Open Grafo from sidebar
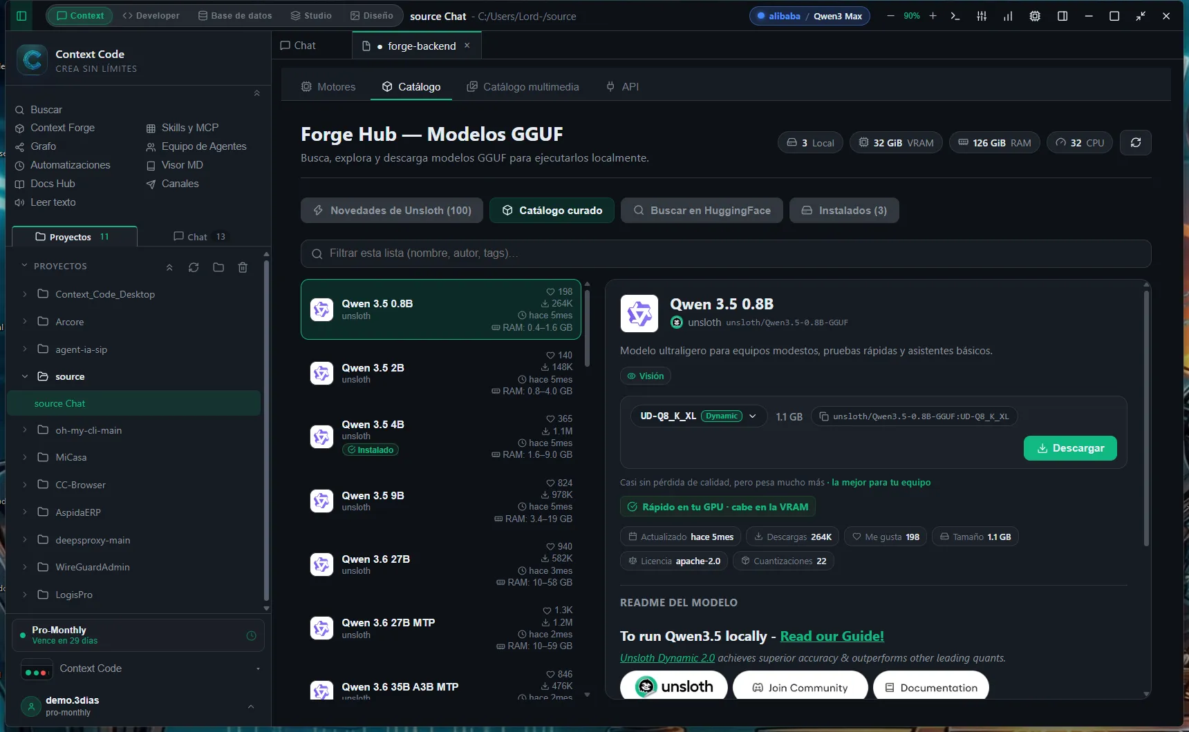Screen dimensions: 1189x732 36,146
